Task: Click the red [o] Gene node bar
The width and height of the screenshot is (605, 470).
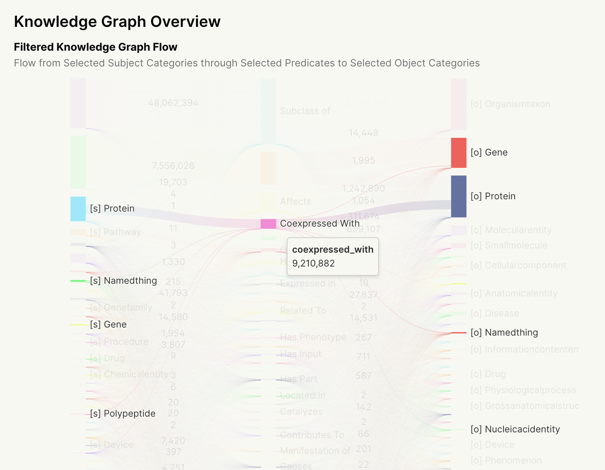Action: pos(459,153)
